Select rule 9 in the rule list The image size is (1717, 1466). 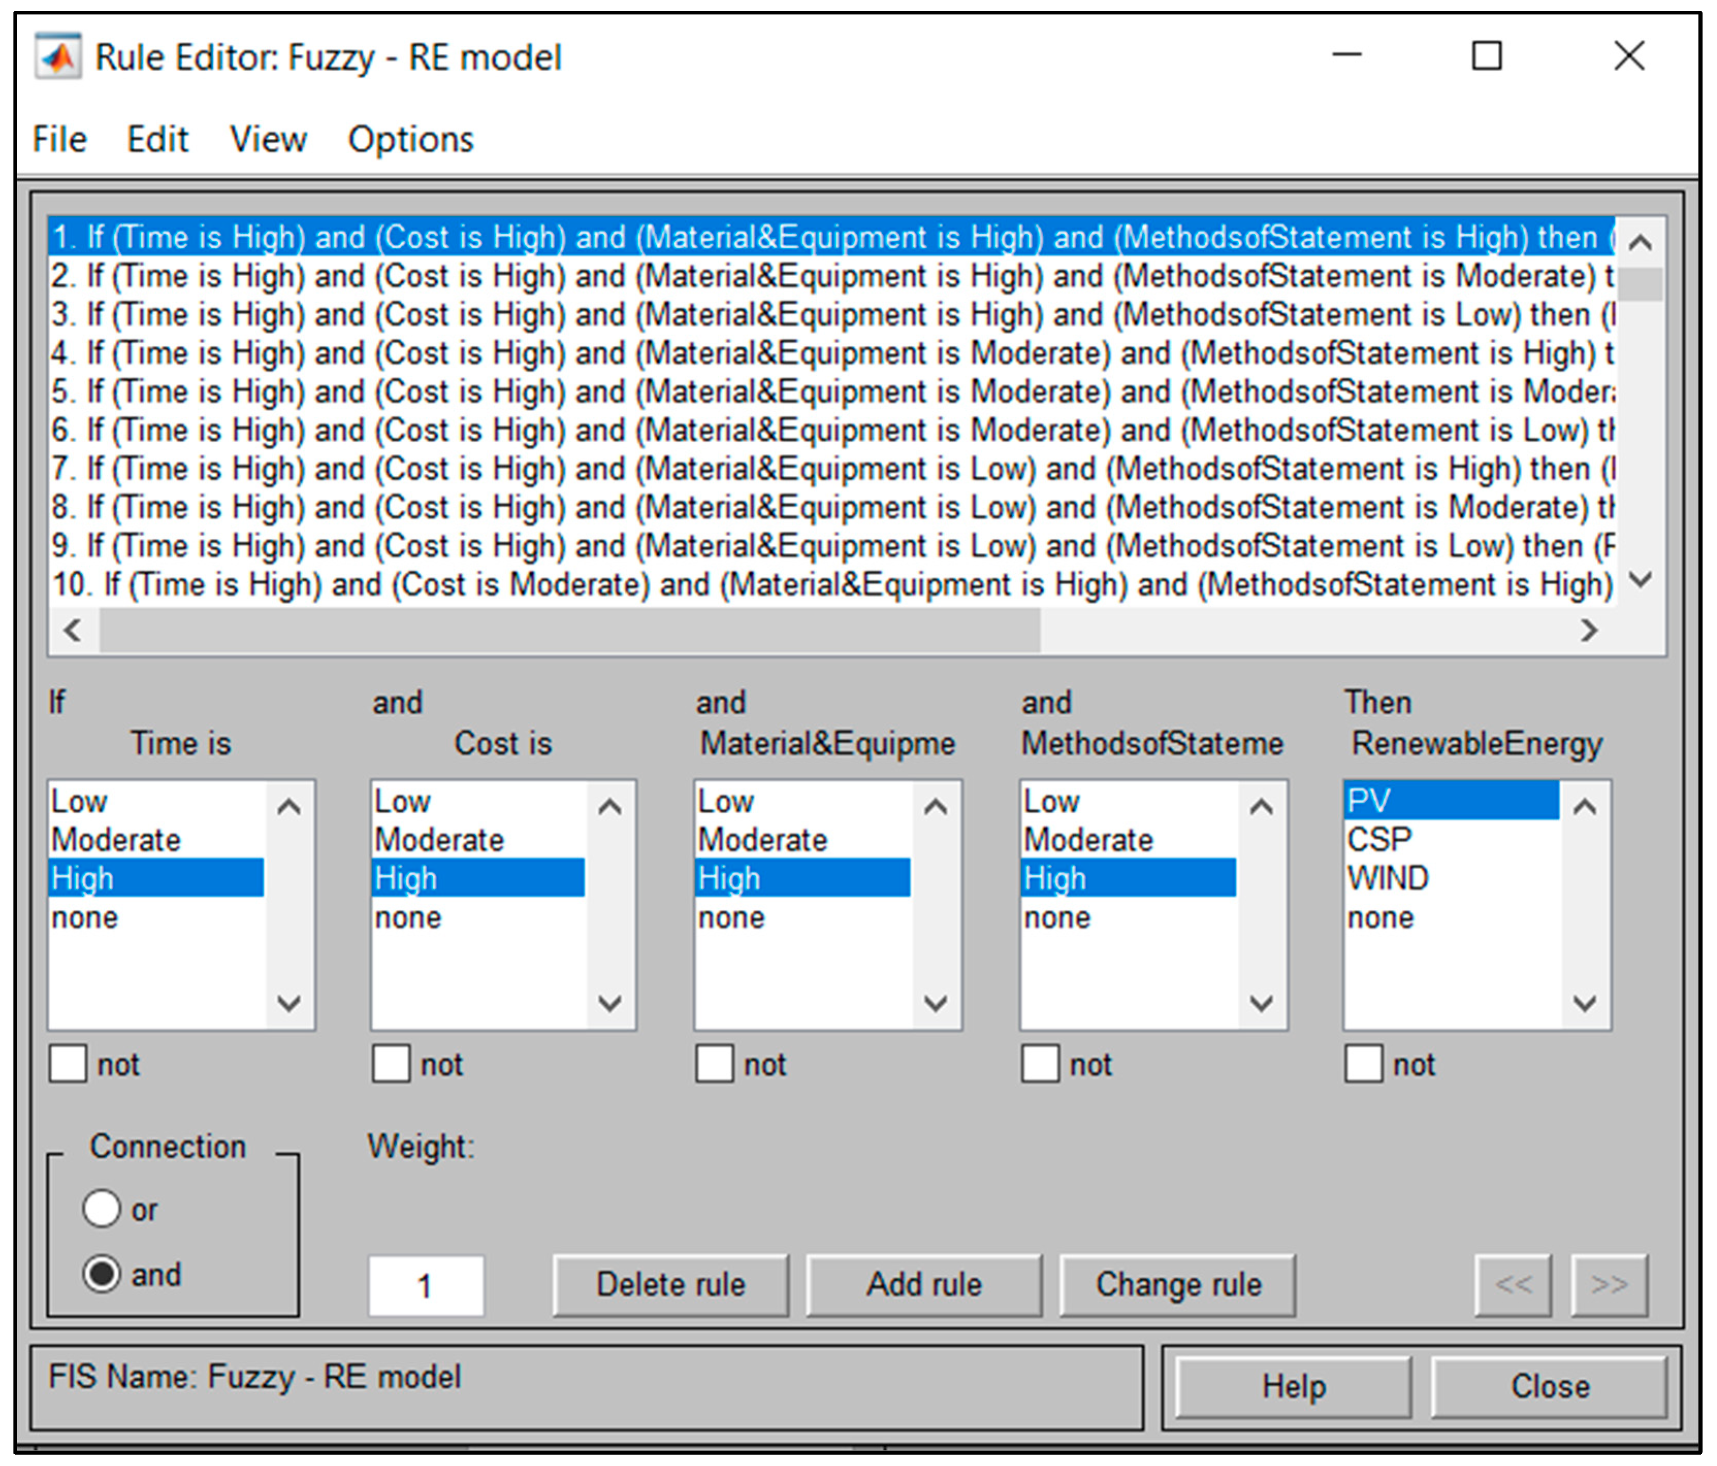(831, 545)
